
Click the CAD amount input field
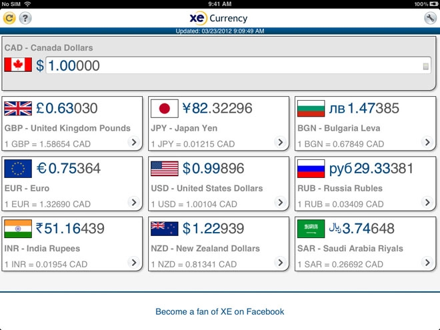pos(233,65)
